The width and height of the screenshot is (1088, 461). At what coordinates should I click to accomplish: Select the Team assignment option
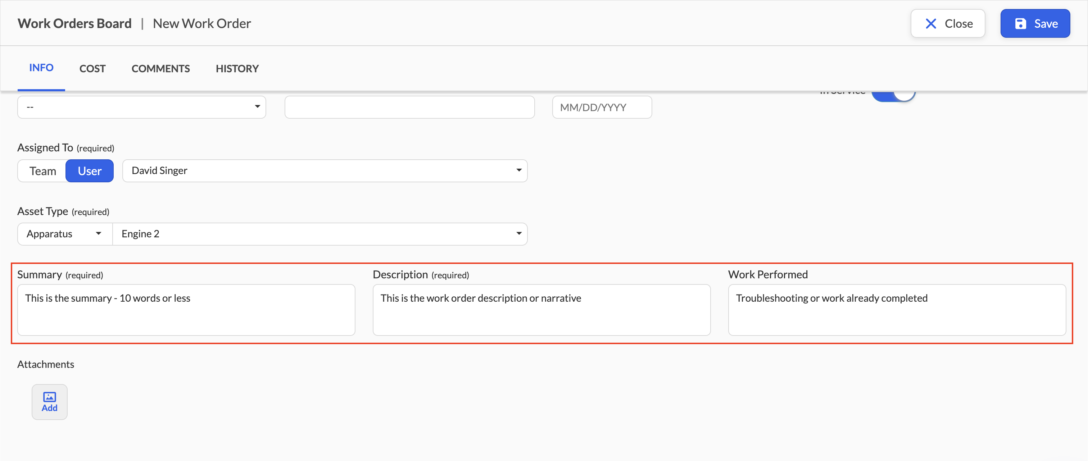click(42, 171)
